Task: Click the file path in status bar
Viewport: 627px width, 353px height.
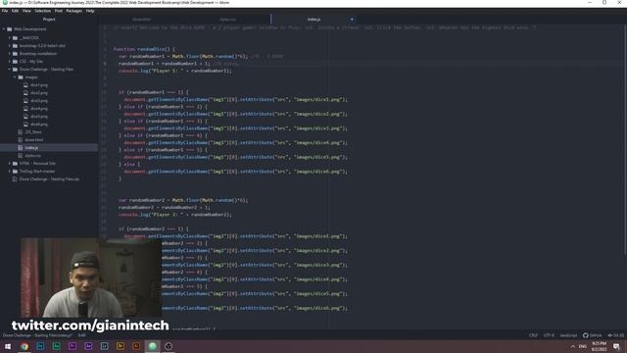Action: click(x=37, y=335)
